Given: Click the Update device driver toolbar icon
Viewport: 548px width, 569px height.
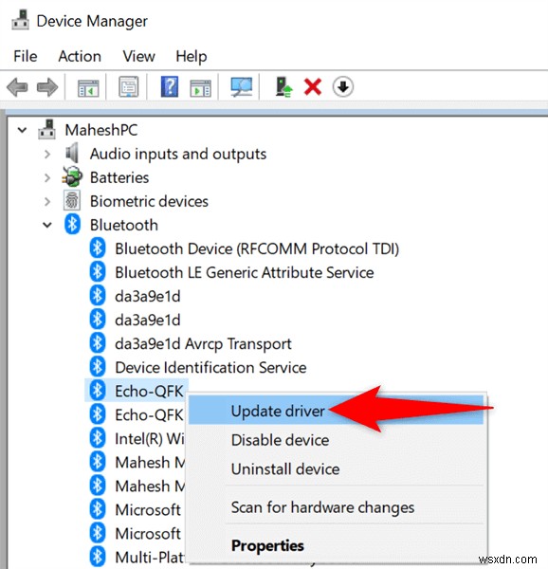Looking at the screenshot, I should pyautogui.click(x=283, y=86).
